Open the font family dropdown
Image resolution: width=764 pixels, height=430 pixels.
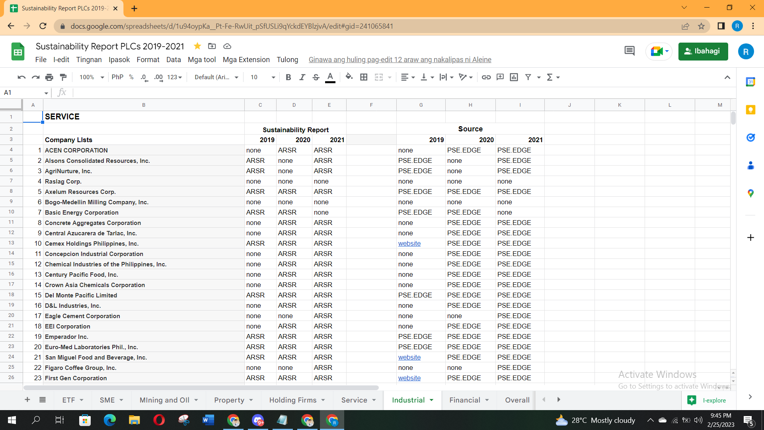tap(216, 77)
